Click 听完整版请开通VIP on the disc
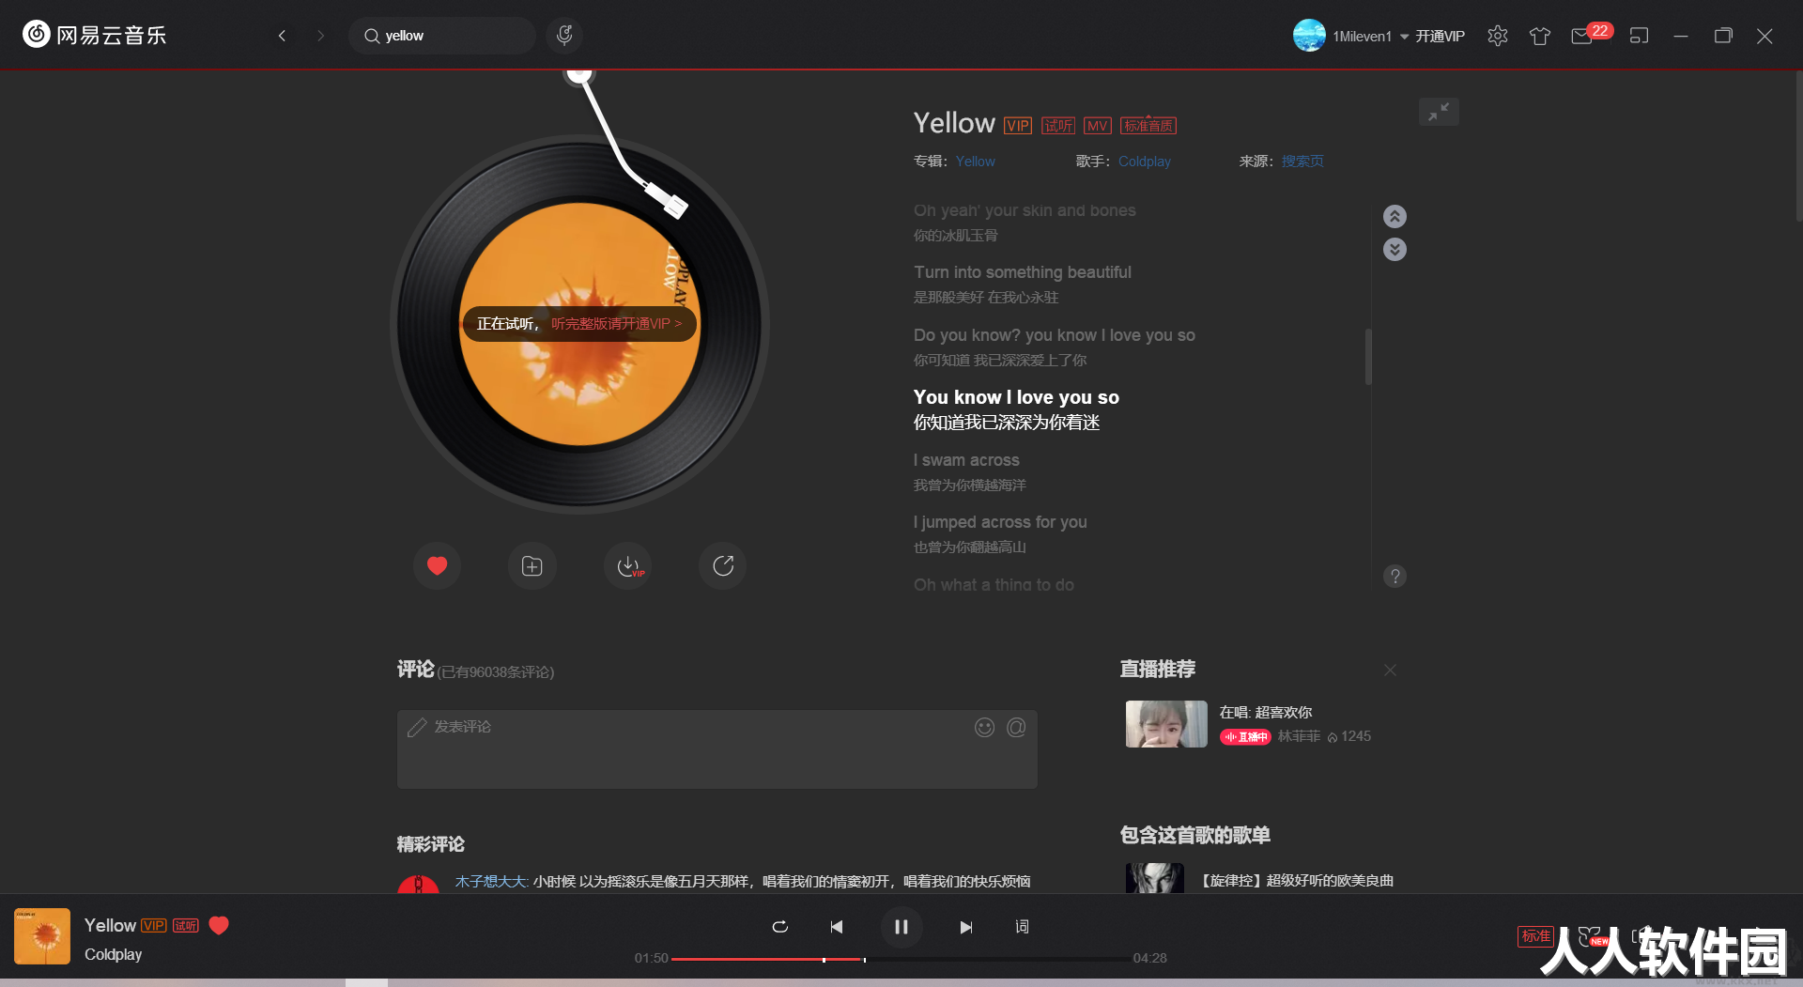This screenshot has height=987, width=1803. click(616, 324)
